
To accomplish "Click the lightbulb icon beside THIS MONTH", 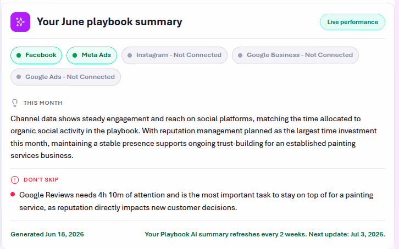I will pyautogui.click(x=15, y=103).
